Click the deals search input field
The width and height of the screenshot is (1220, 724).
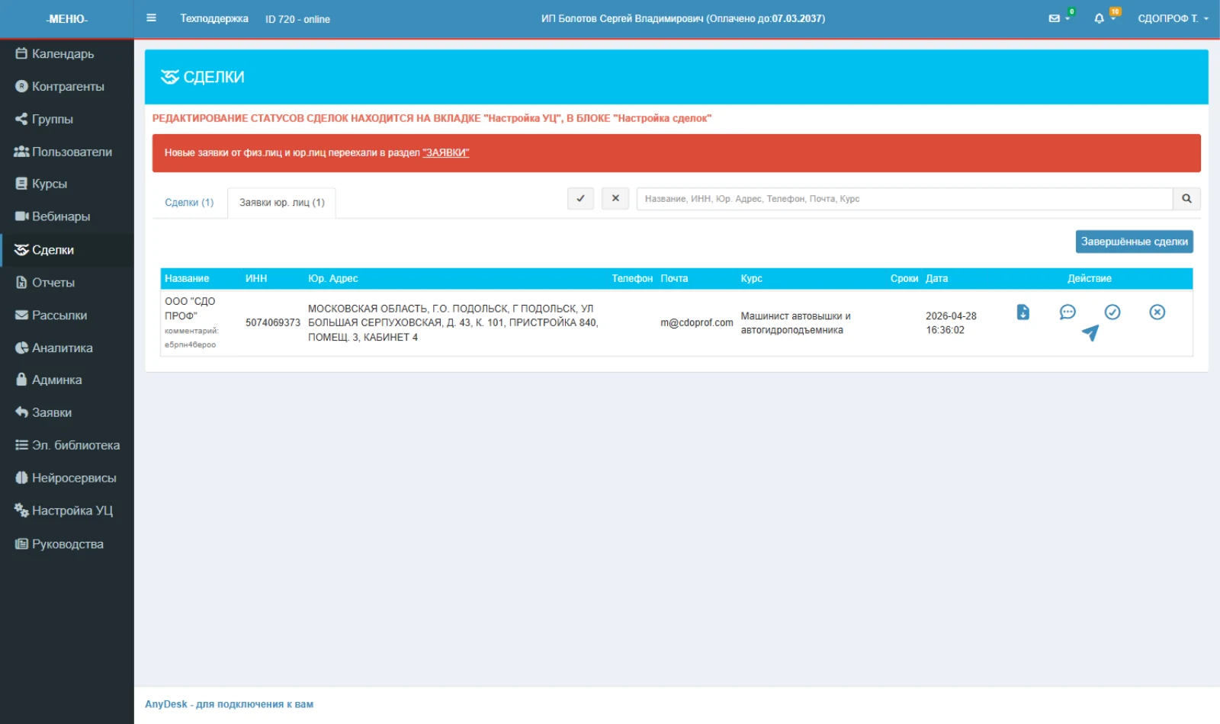904,199
